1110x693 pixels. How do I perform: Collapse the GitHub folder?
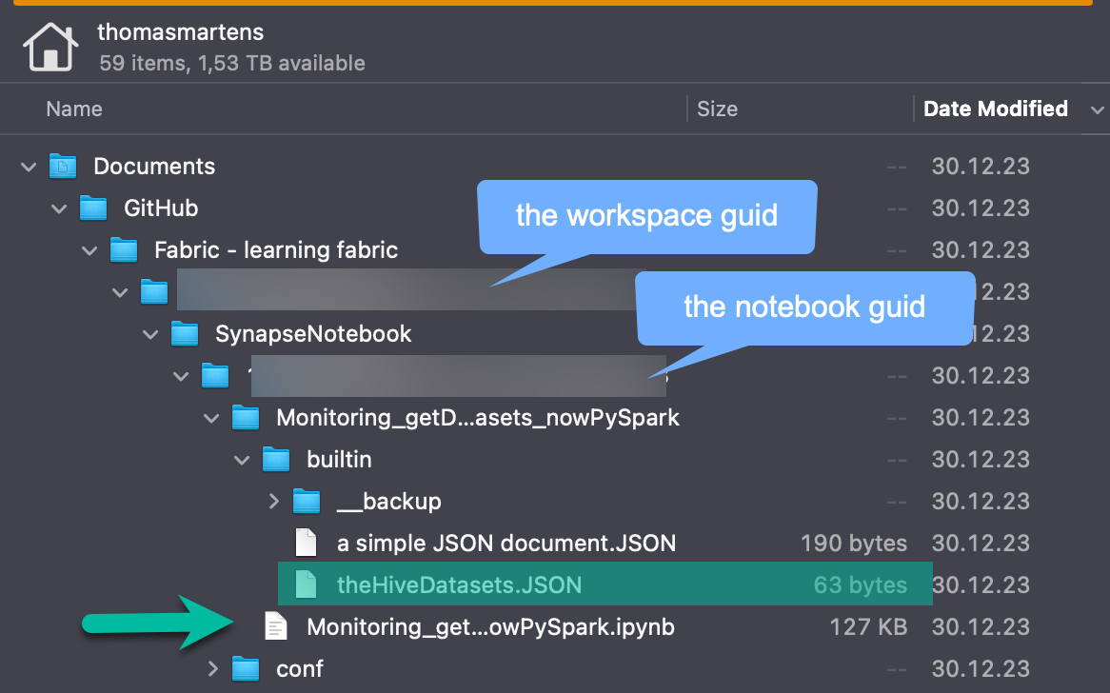58,208
